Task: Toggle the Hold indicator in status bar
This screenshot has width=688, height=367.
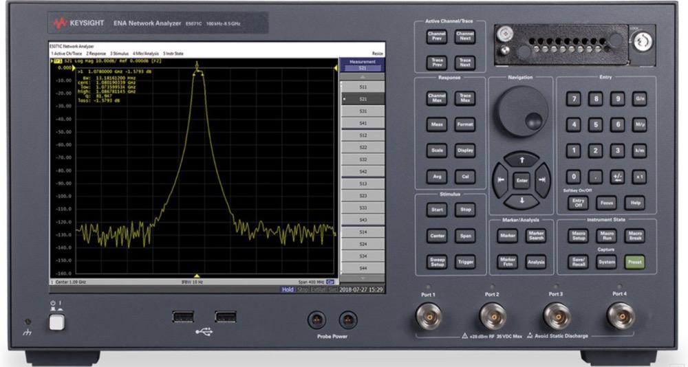Action: [x=288, y=289]
